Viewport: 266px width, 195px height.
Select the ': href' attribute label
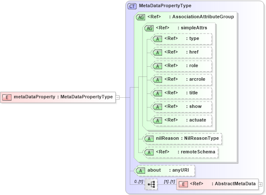click(x=192, y=52)
